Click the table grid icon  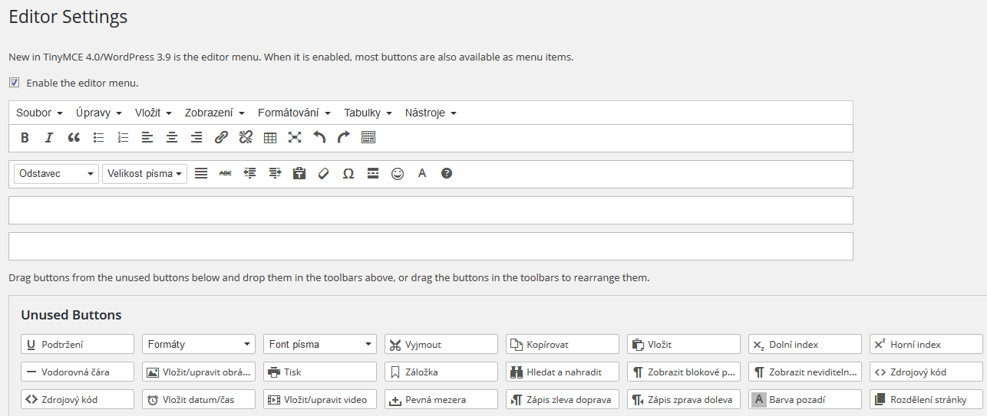pyautogui.click(x=270, y=138)
